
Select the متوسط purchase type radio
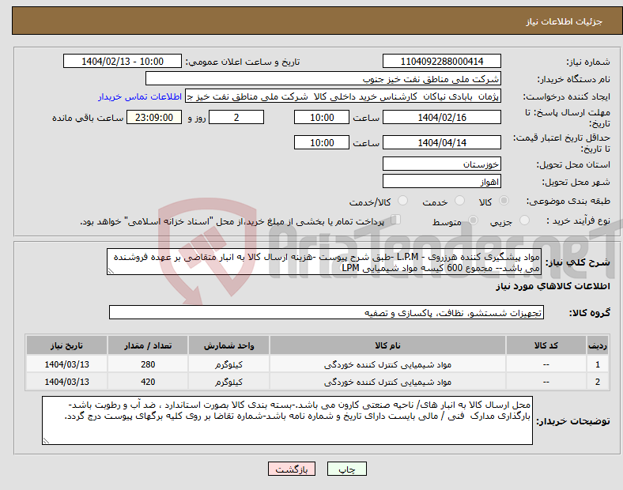(x=473, y=220)
